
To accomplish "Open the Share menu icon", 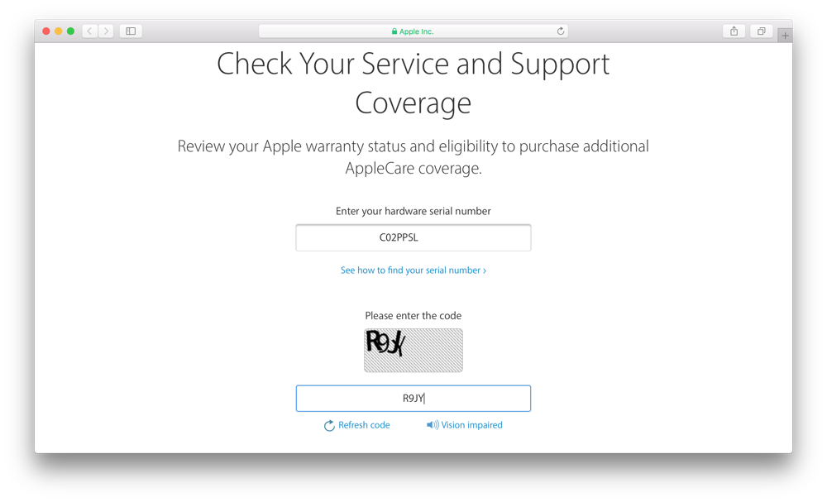I will (x=734, y=31).
